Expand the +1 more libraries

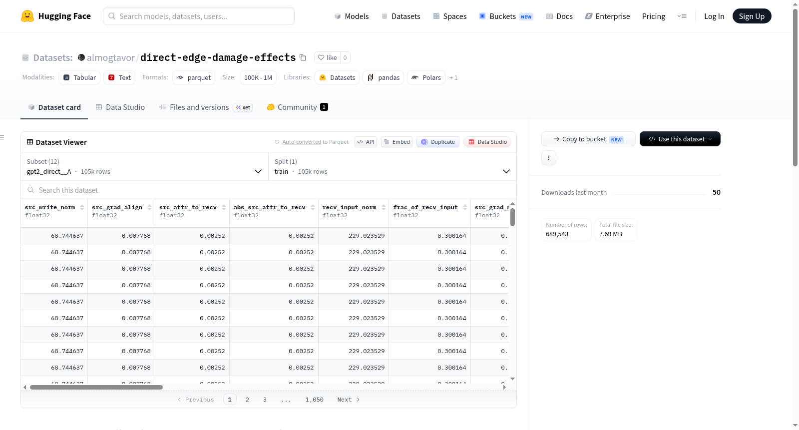click(453, 77)
